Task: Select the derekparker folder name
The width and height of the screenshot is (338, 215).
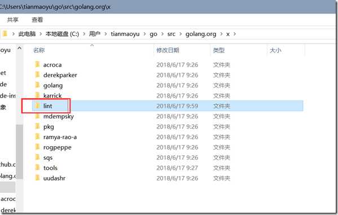Action: (x=60, y=75)
